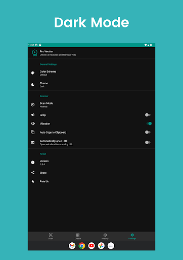Enable the Beep toggle switch
The width and height of the screenshot is (183, 260).
pos(148,115)
